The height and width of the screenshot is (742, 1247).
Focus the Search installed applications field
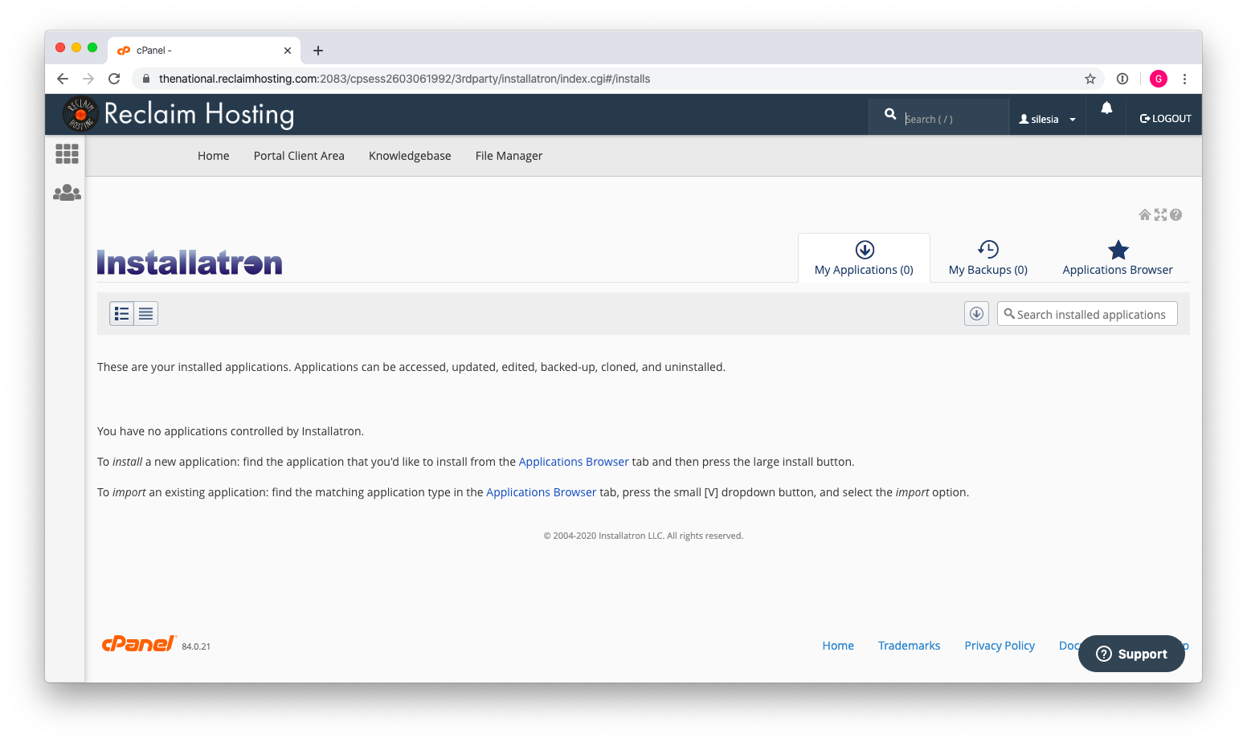(1087, 314)
